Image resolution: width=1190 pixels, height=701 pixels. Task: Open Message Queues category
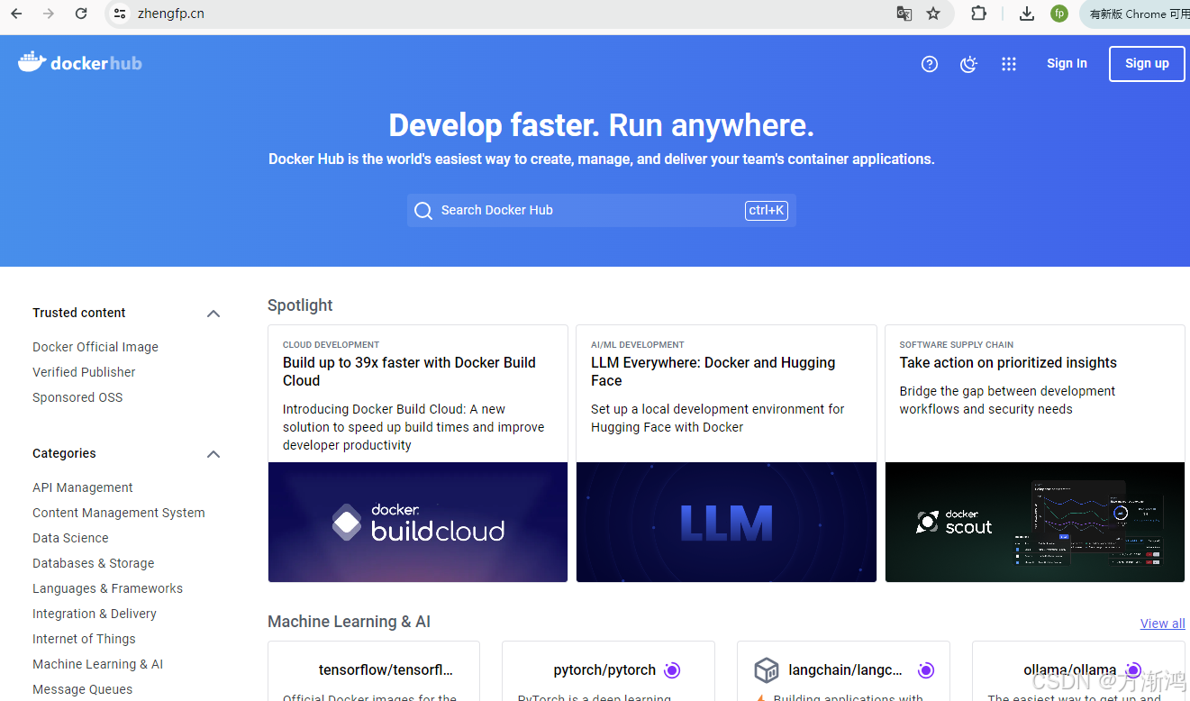click(83, 689)
